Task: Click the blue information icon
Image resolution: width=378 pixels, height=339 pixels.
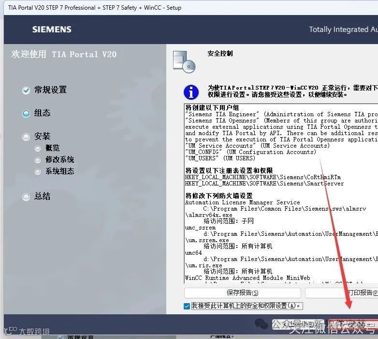Action: [191, 92]
